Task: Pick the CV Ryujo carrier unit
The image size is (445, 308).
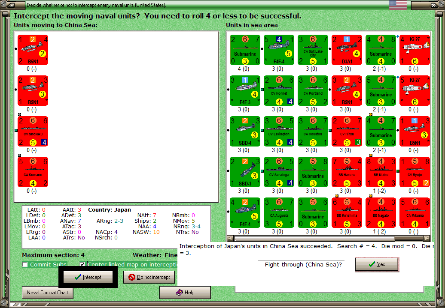Action: (415, 172)
